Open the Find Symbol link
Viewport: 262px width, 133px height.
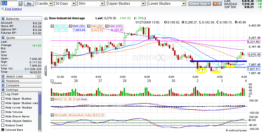pos(13,9)
